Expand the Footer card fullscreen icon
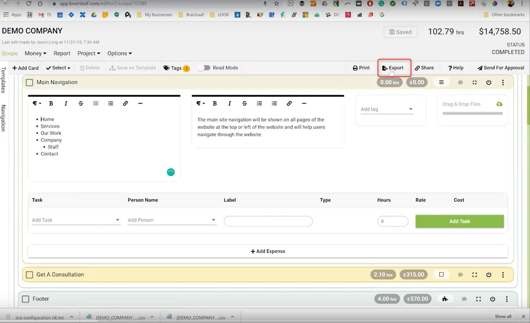 478,299
